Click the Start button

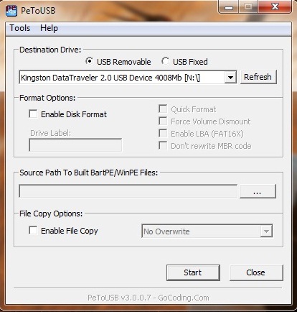[x=193, y=272]
